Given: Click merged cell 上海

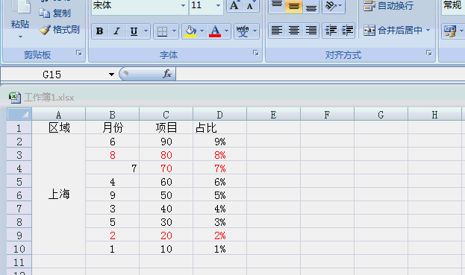Looking at the screenshot, I should pyautogui.click(x=59, y=195).
